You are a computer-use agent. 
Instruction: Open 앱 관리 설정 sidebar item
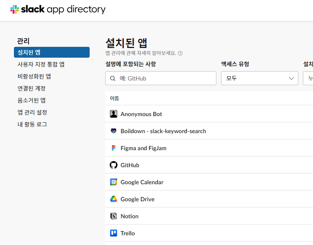click(32, 112)
